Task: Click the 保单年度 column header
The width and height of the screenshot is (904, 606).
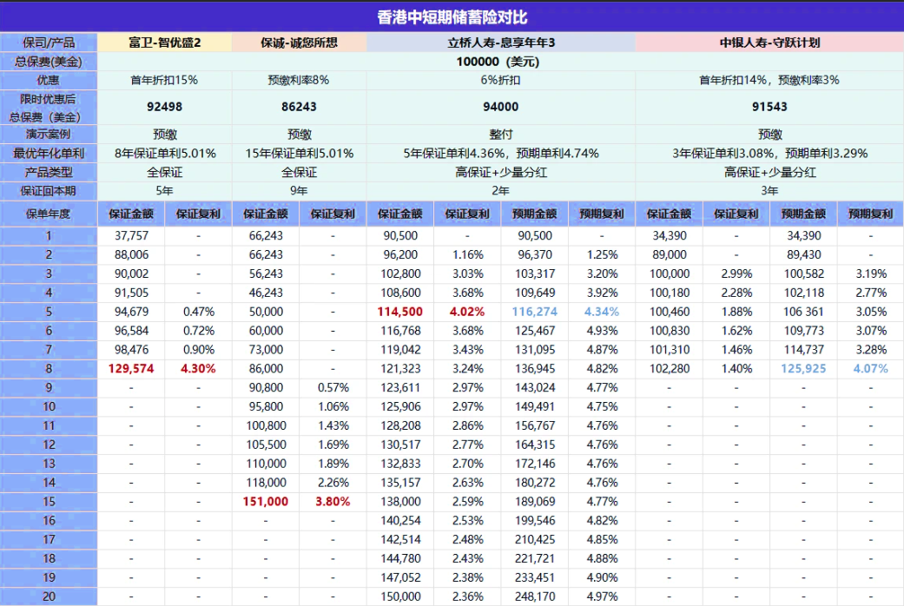Action: pyautogui.click(x=49, y=214)
